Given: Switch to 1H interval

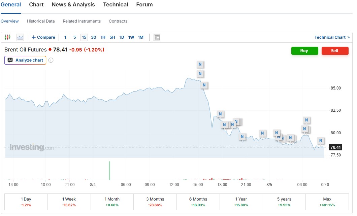Looking at the screenshot, I should point(103,37).
